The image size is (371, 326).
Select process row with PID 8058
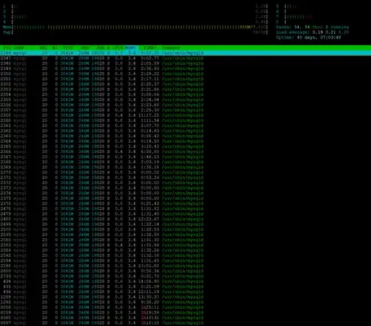pos(102,307)
